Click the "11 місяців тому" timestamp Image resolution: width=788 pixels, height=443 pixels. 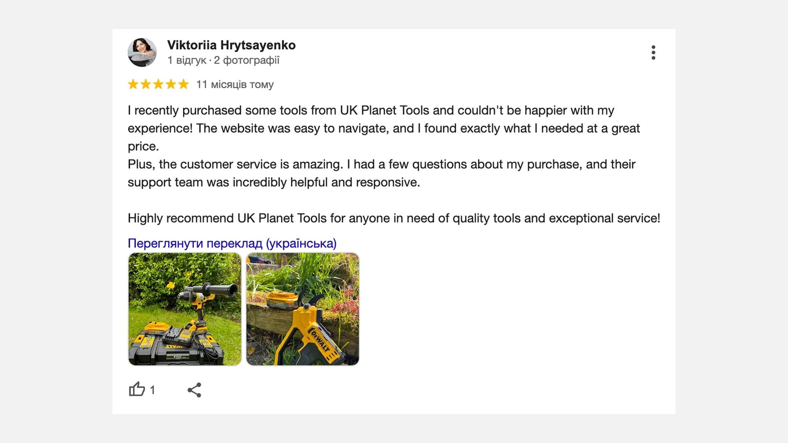[235, 84]
